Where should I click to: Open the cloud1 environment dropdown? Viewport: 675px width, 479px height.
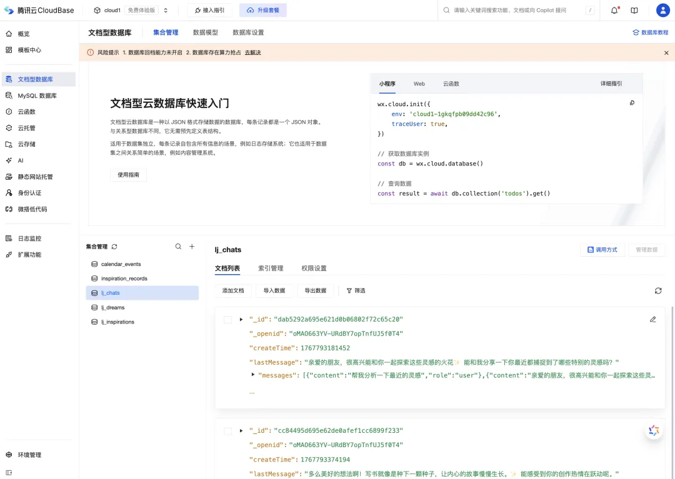pyautogui.click(x=129, y=10)
